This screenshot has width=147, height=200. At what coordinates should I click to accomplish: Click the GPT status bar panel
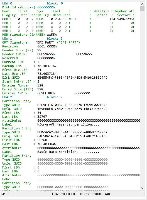(x=25, y=194)
